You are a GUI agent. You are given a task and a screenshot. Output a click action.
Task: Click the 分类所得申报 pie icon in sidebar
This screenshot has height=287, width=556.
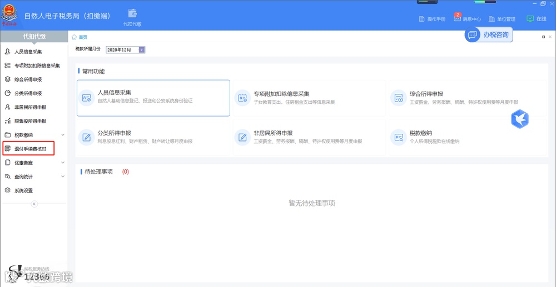[x=7, y=93]
